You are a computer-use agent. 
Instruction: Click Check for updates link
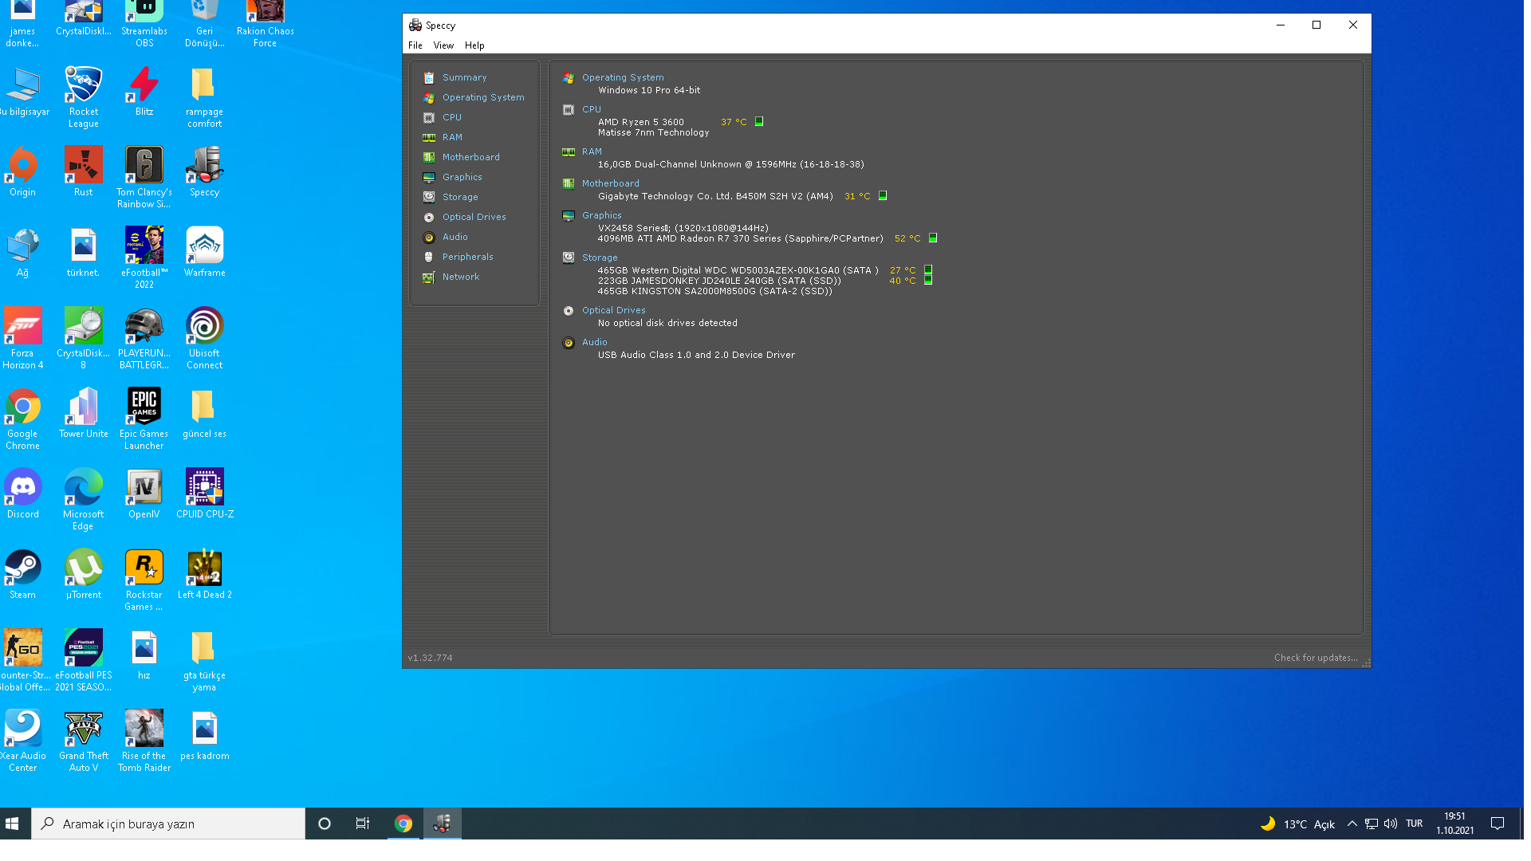(1315, 658)
